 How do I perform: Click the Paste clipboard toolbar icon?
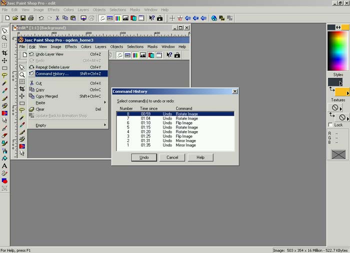(x=73, y=18)
